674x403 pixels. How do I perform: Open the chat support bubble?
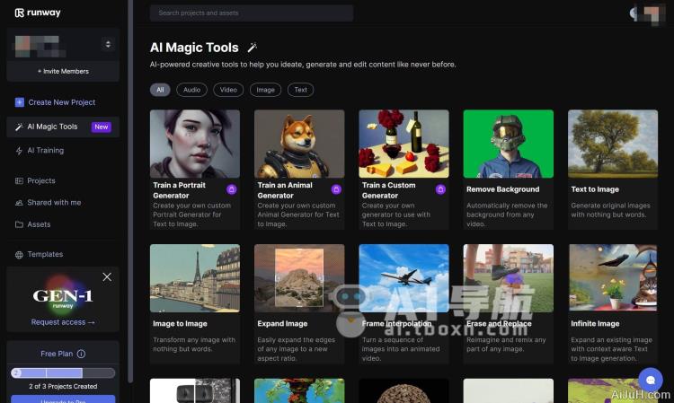point(649,378)
